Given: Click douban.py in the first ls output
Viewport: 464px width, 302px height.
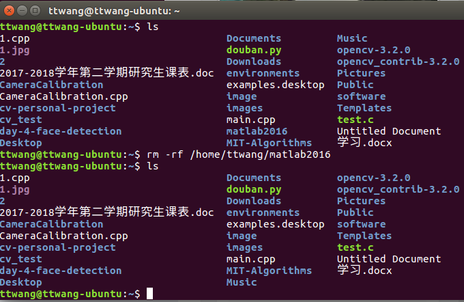Looking at the screenshot, I should (254, 50).
